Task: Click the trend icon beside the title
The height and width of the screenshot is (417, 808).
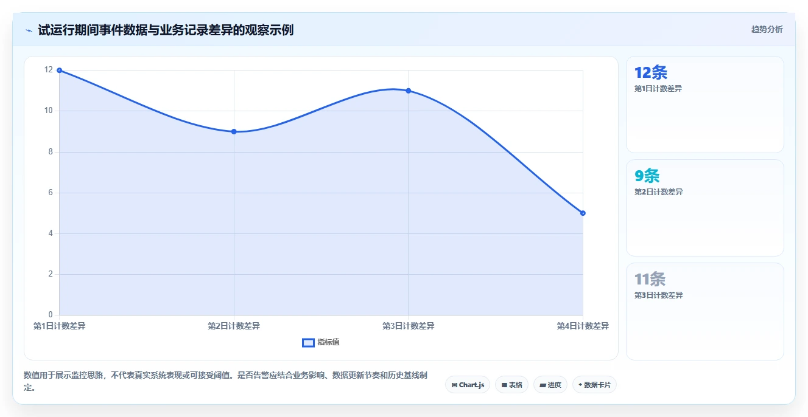Action: pos(29,30)
